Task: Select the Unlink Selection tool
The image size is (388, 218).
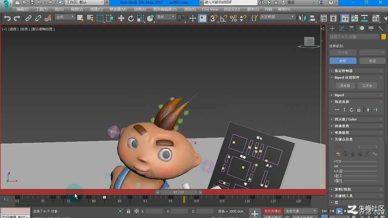Action: coord(38,18)
